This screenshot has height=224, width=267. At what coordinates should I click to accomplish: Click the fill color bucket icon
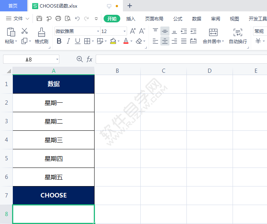coord(113,41)
